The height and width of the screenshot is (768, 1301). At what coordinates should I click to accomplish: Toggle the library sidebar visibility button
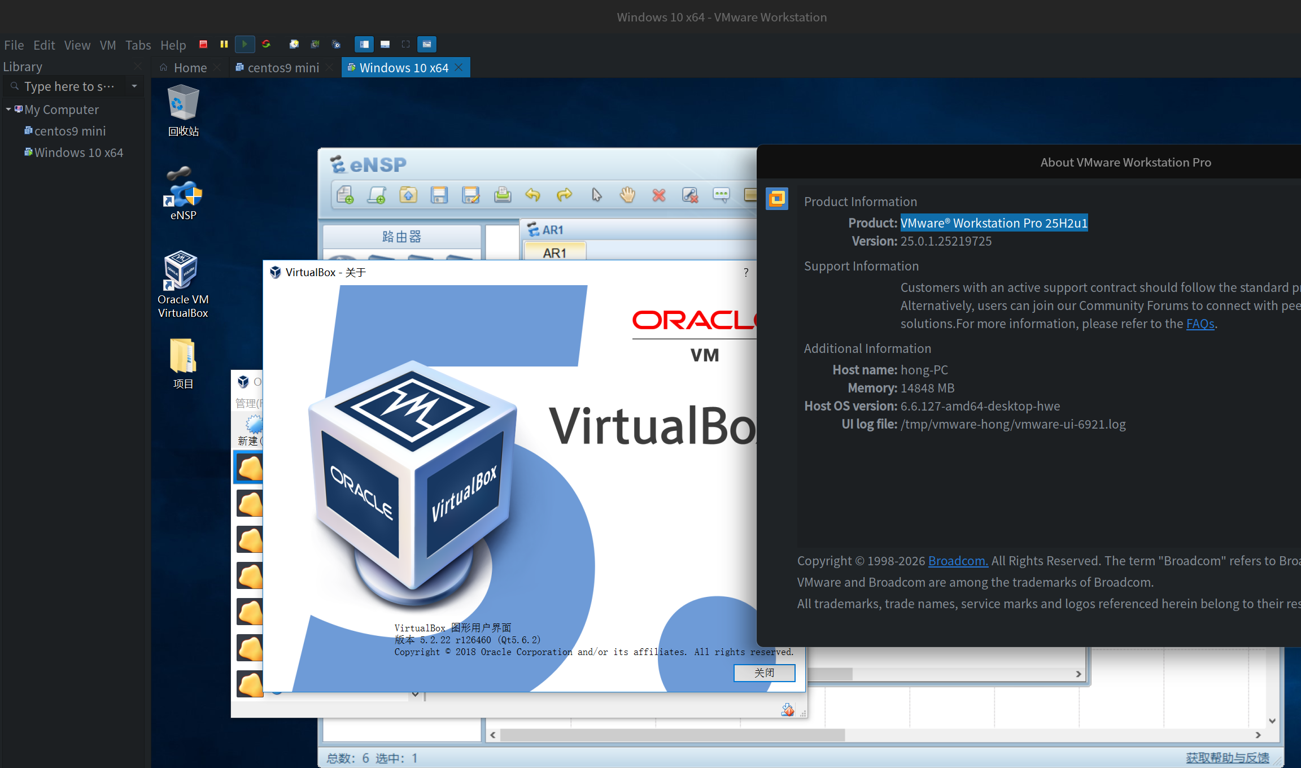pyautogui.click(x=364, y=44)
